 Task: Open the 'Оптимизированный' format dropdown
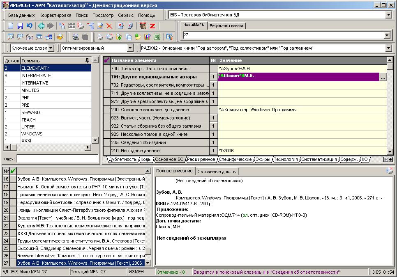130,48
